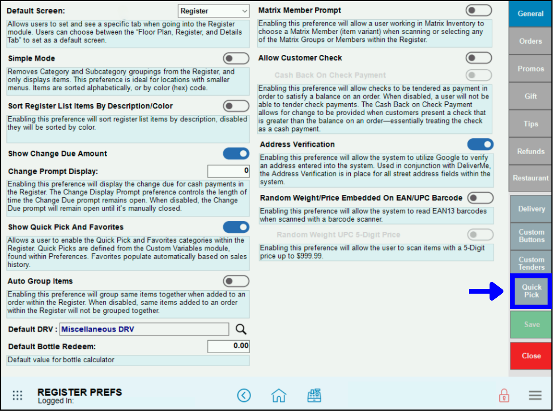Disable Show Quick Pick And Favorites
The image size is (553, 411).
(x=236, y=227)
